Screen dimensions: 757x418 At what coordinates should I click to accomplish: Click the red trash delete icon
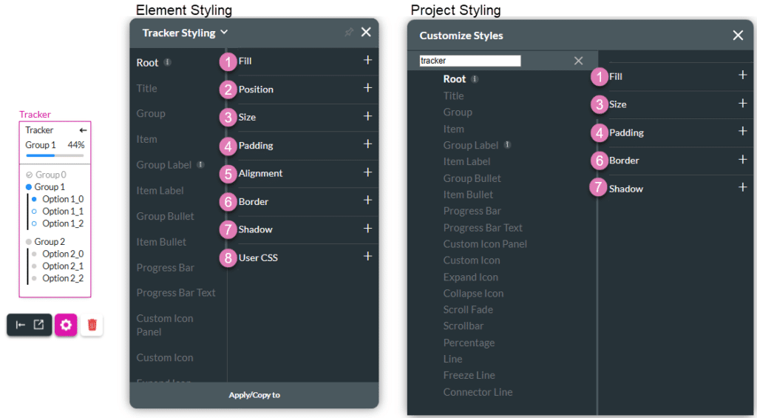[92, 325]
